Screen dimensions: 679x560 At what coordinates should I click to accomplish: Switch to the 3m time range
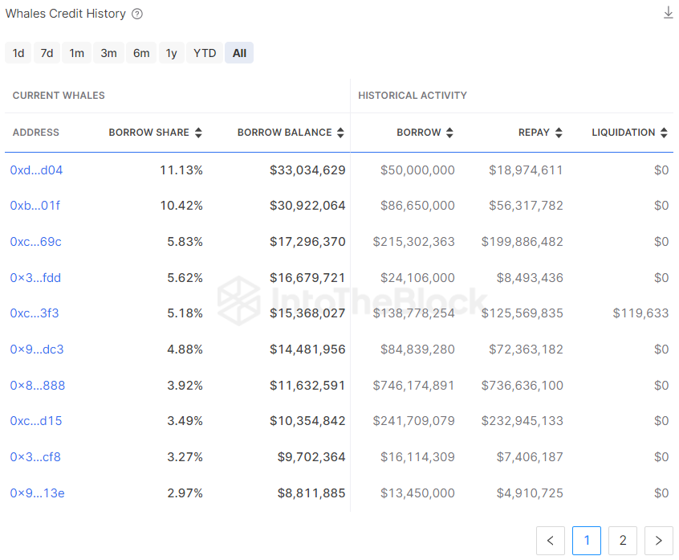(108, 53)
